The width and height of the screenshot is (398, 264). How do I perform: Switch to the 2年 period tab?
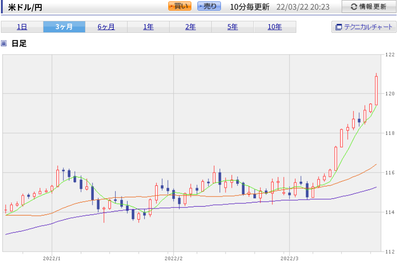190,27
